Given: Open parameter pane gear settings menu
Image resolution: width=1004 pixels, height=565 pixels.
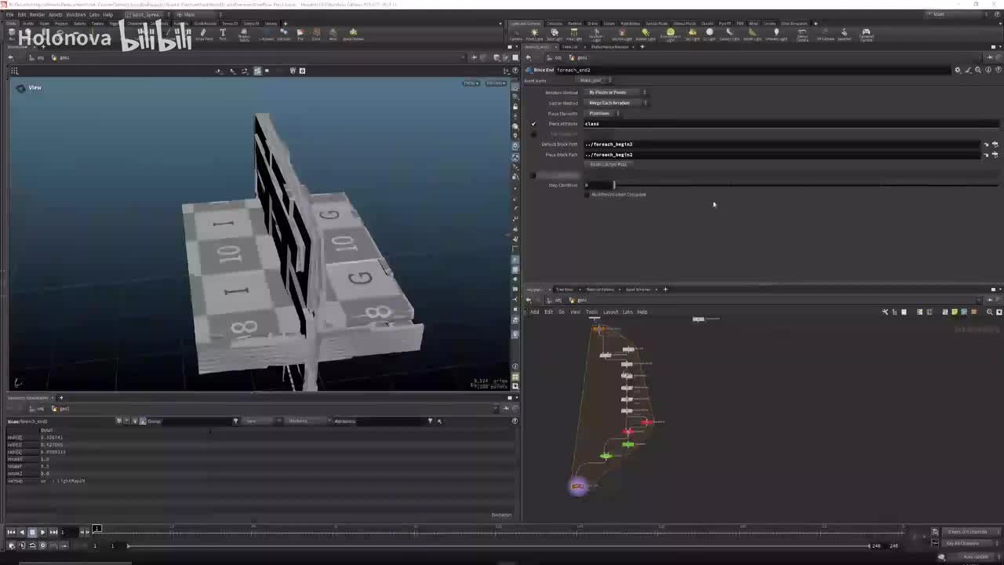Looking at the screenshot, I should tap(957, 70).
